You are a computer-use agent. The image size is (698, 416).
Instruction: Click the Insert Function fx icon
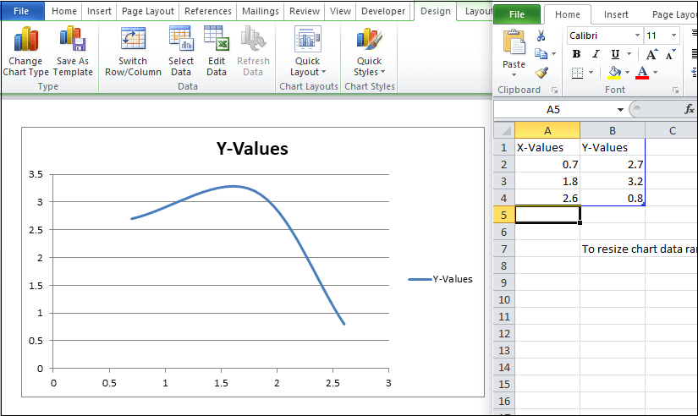click(689, 109)
